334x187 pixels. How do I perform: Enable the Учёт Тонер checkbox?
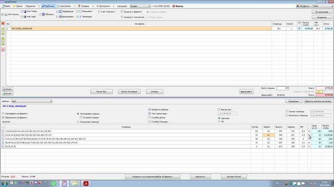coord(22,11)
